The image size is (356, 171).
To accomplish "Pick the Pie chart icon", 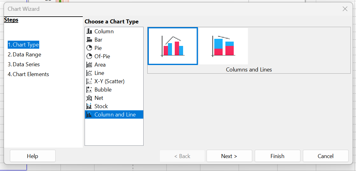I will pos(89,48).
